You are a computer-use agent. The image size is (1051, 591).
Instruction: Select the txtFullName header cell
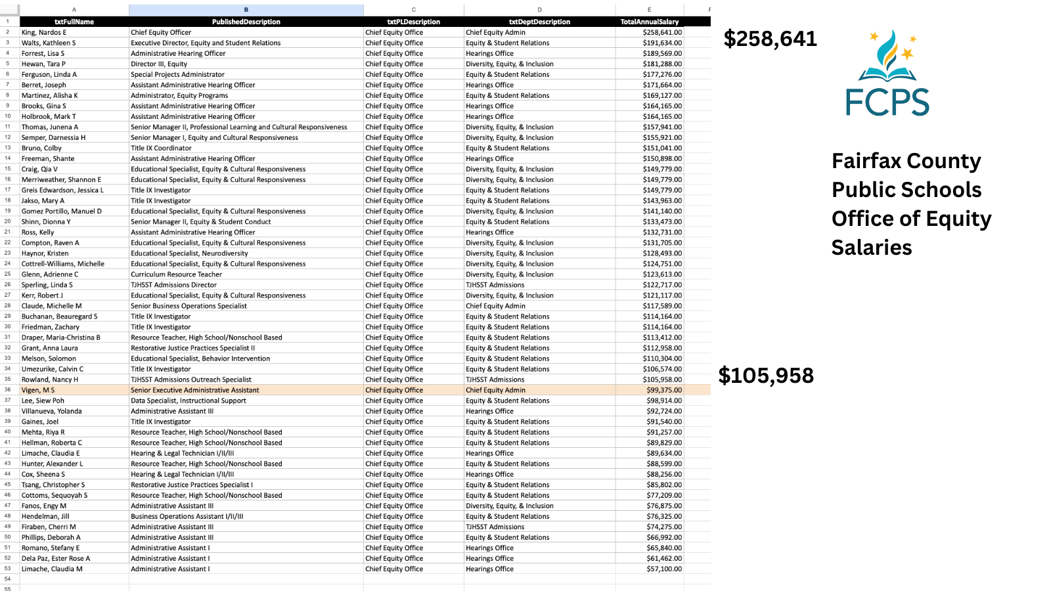tap(74, 21)
